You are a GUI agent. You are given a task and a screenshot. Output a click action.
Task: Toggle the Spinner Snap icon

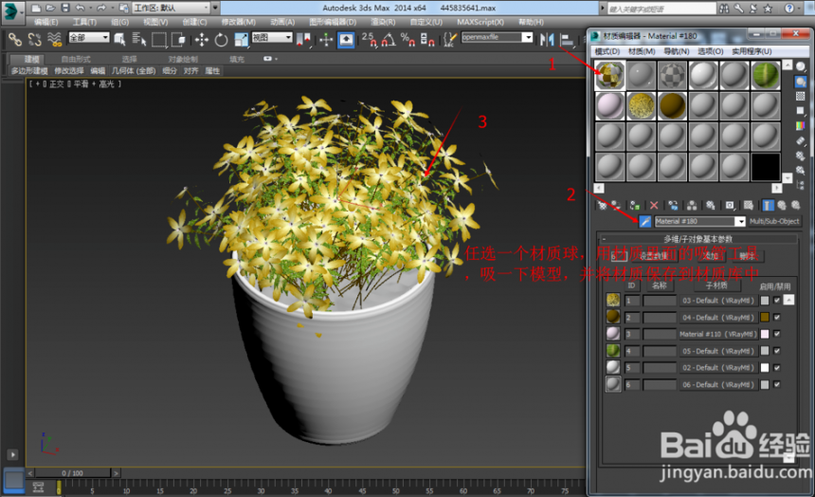(427, 40)
